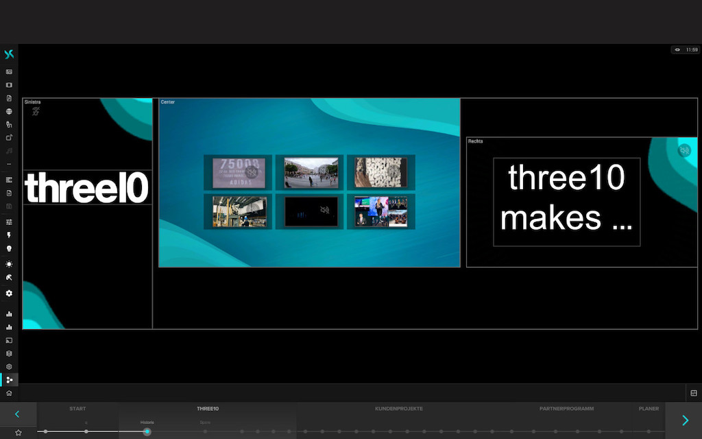Go to previous slide with left chevron
Image resolution: width=702 pixels, height=439 pixels.
[x=18, y=414]
